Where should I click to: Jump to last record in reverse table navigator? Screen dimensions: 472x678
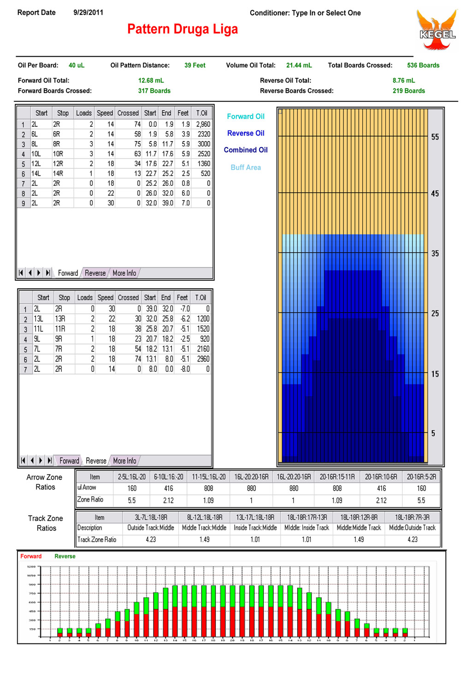[x=50, y=460]
